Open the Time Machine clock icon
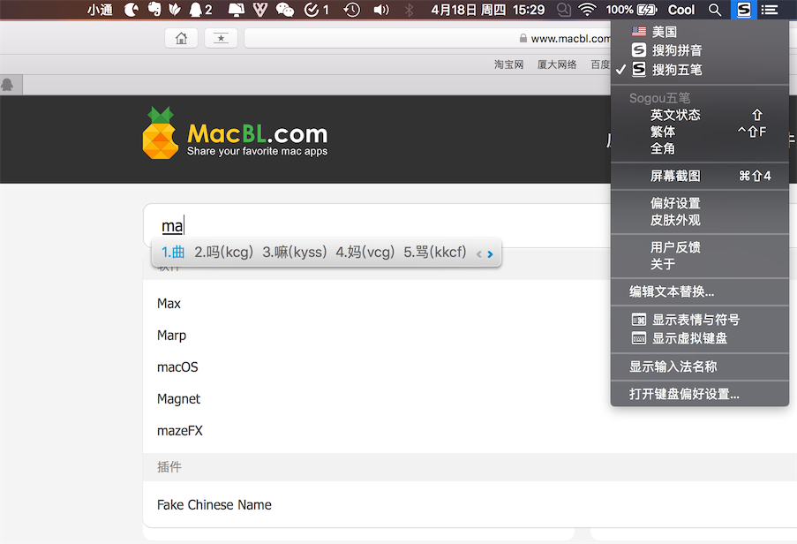The image size is (797, 544). tap(352, 10)
